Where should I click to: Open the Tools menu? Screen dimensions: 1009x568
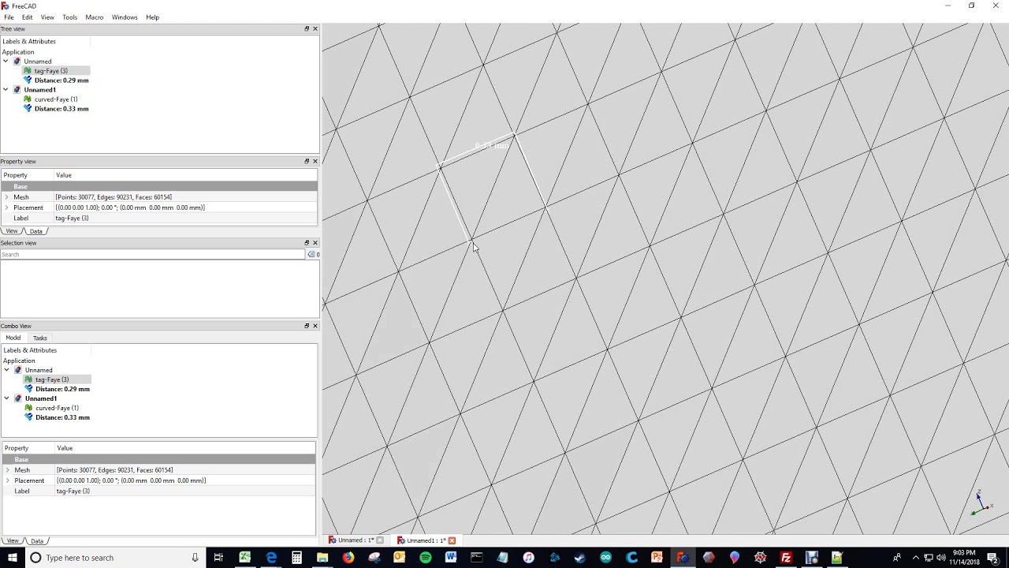pyautogui.click(x=70, y=17)
